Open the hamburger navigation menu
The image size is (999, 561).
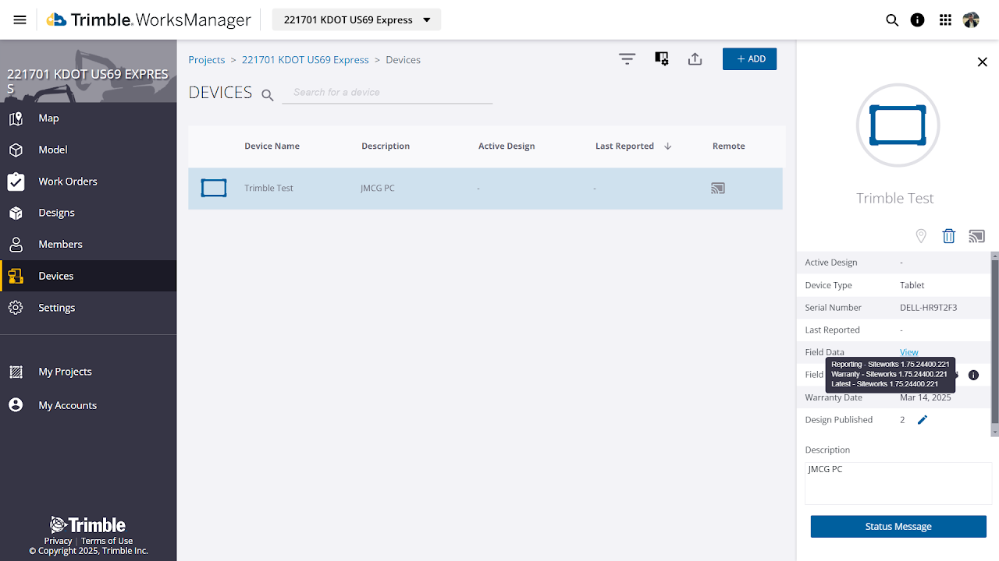click(20, 20)
